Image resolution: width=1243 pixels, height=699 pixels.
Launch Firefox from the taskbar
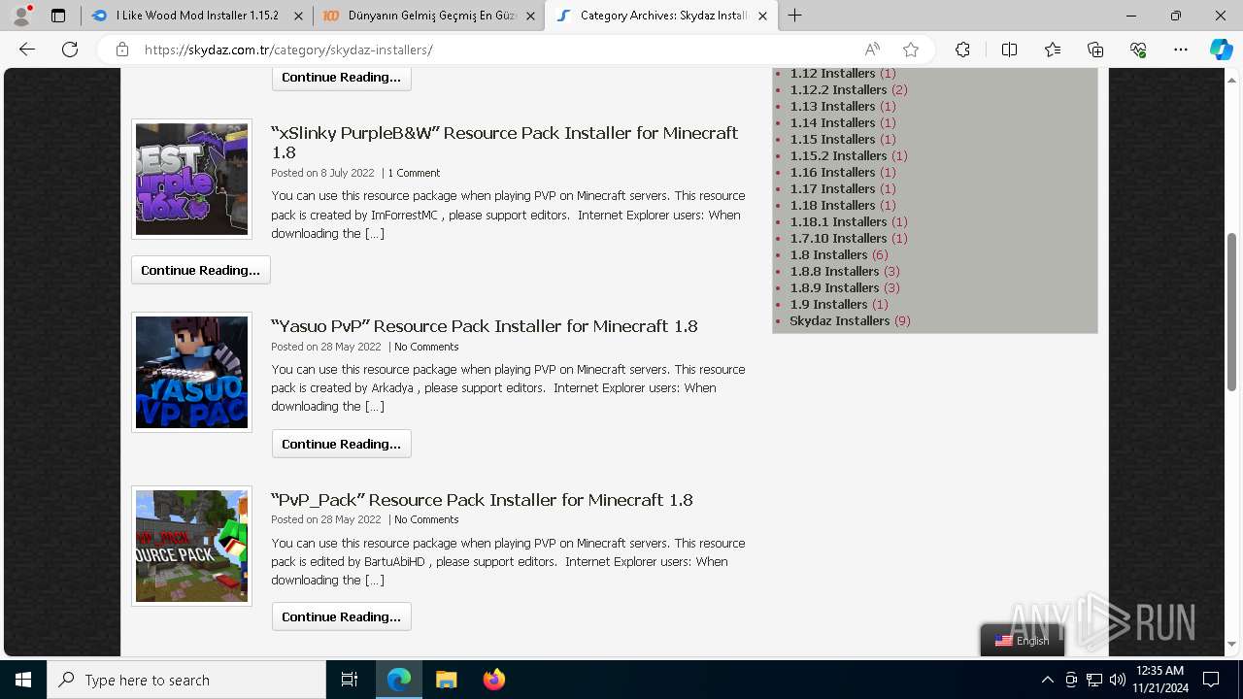tap(494, 680)
